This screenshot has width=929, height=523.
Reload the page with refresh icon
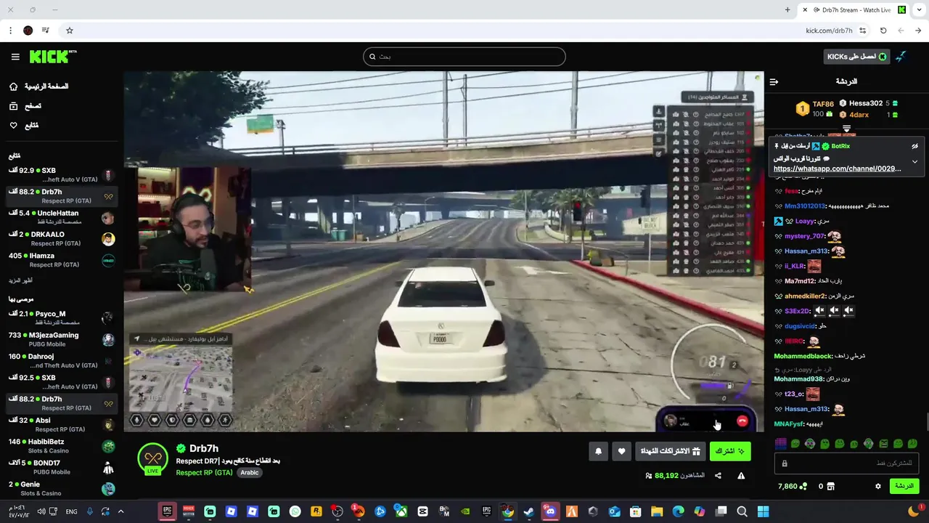click(x=883, y=31)
